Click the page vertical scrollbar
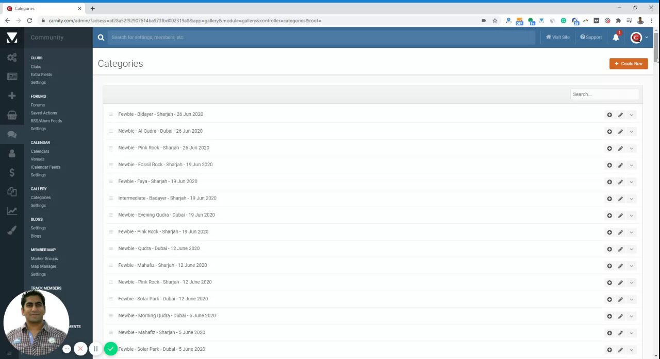This screenshot has height=359, width=660. (656, 47)
